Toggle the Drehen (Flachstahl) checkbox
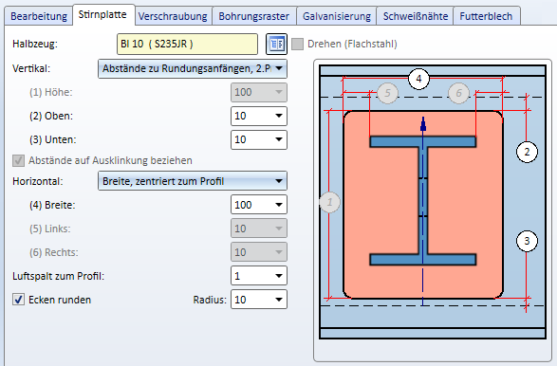557x366 pixels. pyautogui.click(x=297, y=44)
